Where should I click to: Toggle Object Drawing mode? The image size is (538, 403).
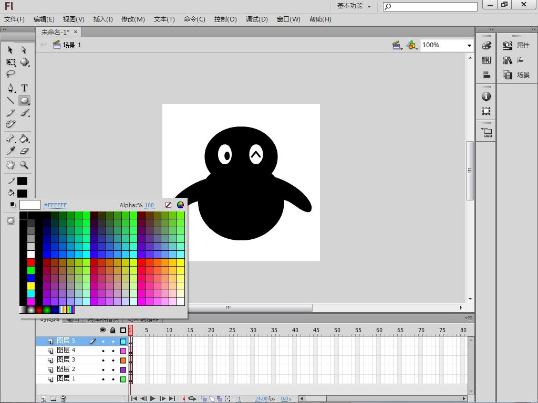click(x=11, y=221)
